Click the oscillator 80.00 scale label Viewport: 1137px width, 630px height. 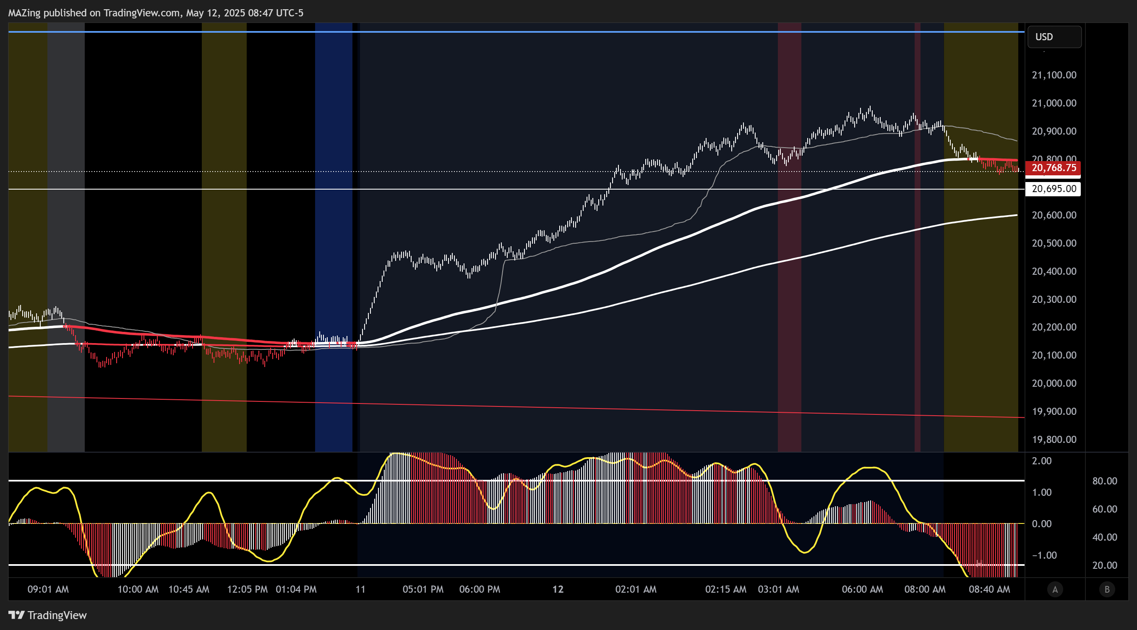[1105, 482]
